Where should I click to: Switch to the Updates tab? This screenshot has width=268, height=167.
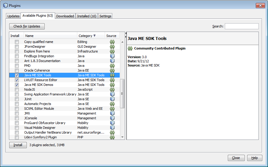pyautogui.click(x=13, y=16)
